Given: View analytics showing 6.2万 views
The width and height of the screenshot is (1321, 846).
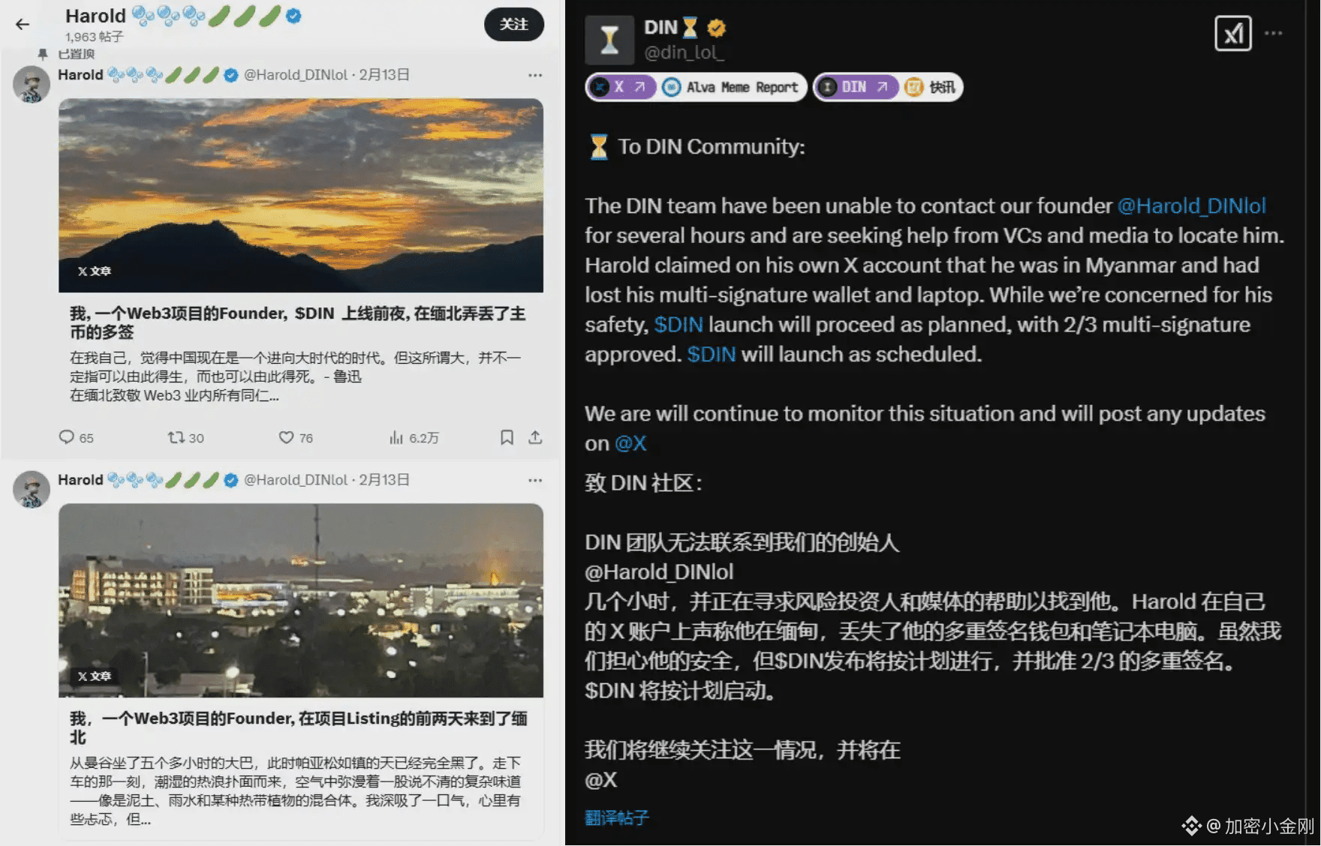Looking at the screenshot, I should (x=414, y=437).
